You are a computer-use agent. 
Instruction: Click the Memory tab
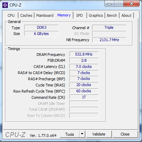coord(64,15)
